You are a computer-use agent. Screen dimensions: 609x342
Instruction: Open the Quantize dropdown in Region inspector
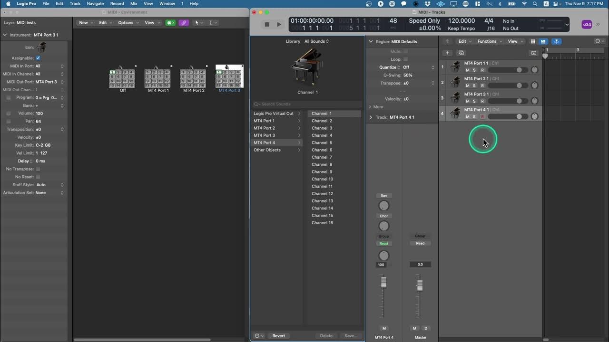tap(418, 67)
